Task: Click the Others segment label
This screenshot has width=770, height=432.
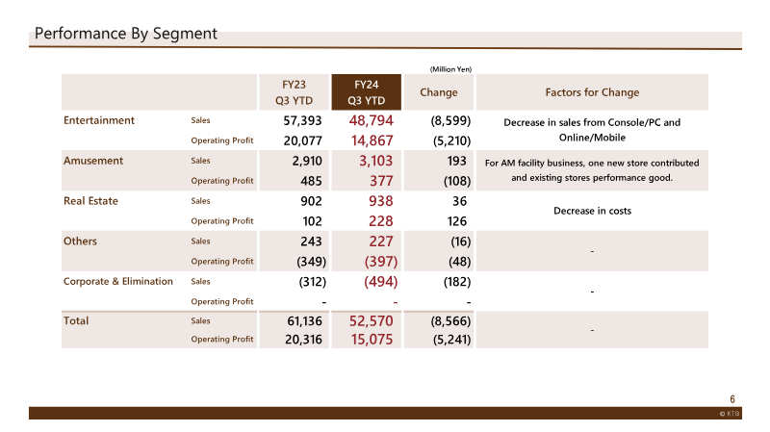Action: click(x=80, y=241)
